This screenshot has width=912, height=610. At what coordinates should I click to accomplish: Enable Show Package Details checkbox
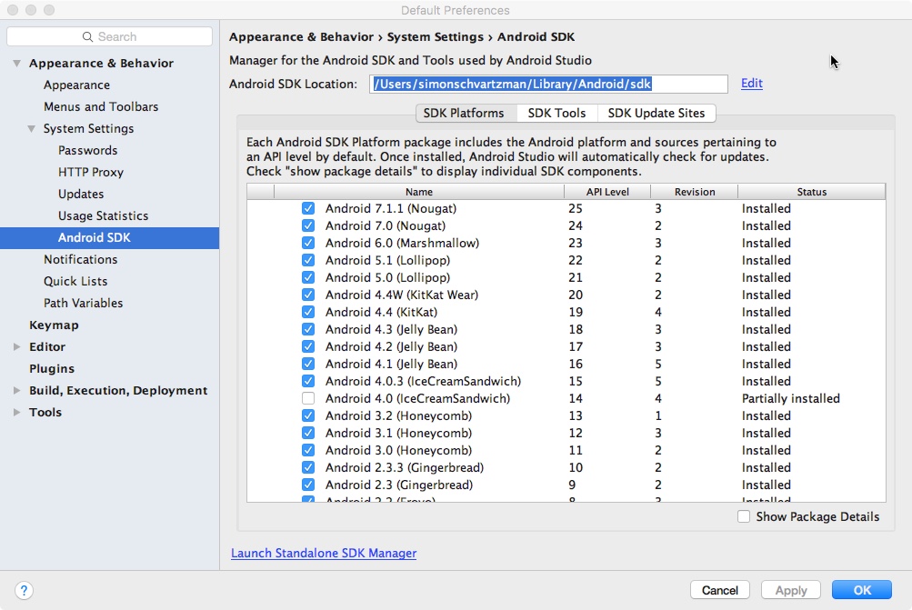(x=744, y=516)
